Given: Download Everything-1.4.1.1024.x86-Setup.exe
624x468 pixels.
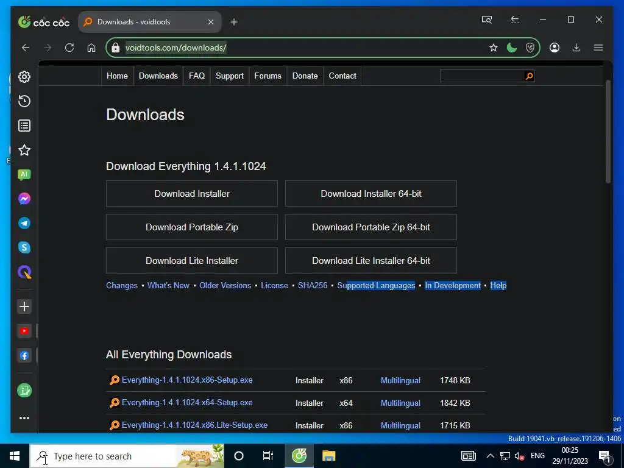Looking at the screenshot, I should [187, 380].
